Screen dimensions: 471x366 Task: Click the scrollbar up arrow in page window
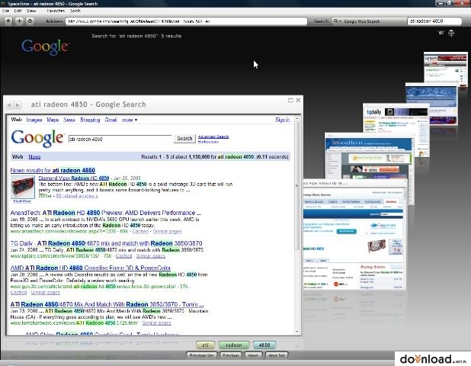[297, 119]
